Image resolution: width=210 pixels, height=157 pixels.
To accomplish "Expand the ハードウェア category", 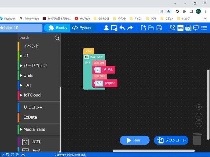I will tap(39, 66).
